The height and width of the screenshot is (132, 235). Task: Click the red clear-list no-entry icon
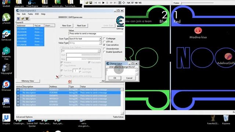click(69, 81)
